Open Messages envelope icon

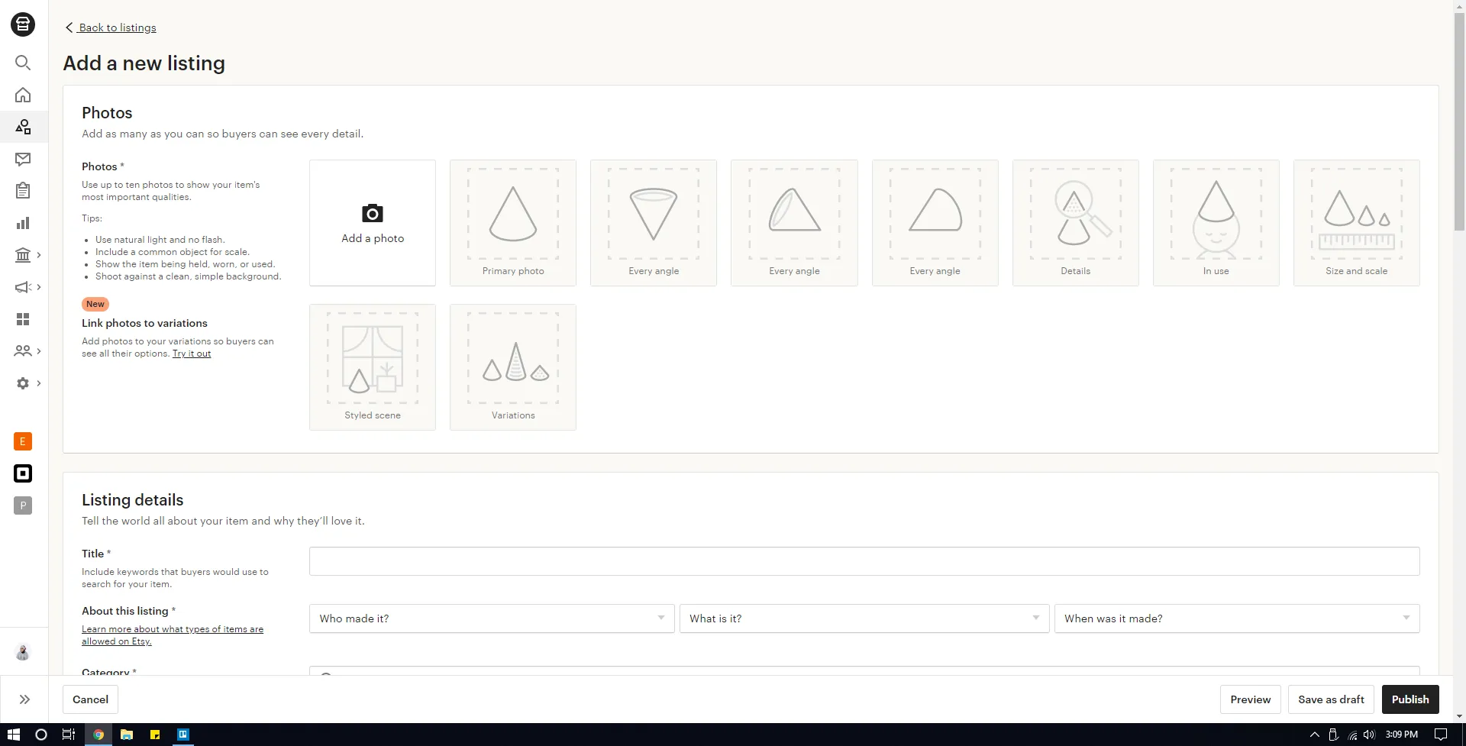(23, 159)
